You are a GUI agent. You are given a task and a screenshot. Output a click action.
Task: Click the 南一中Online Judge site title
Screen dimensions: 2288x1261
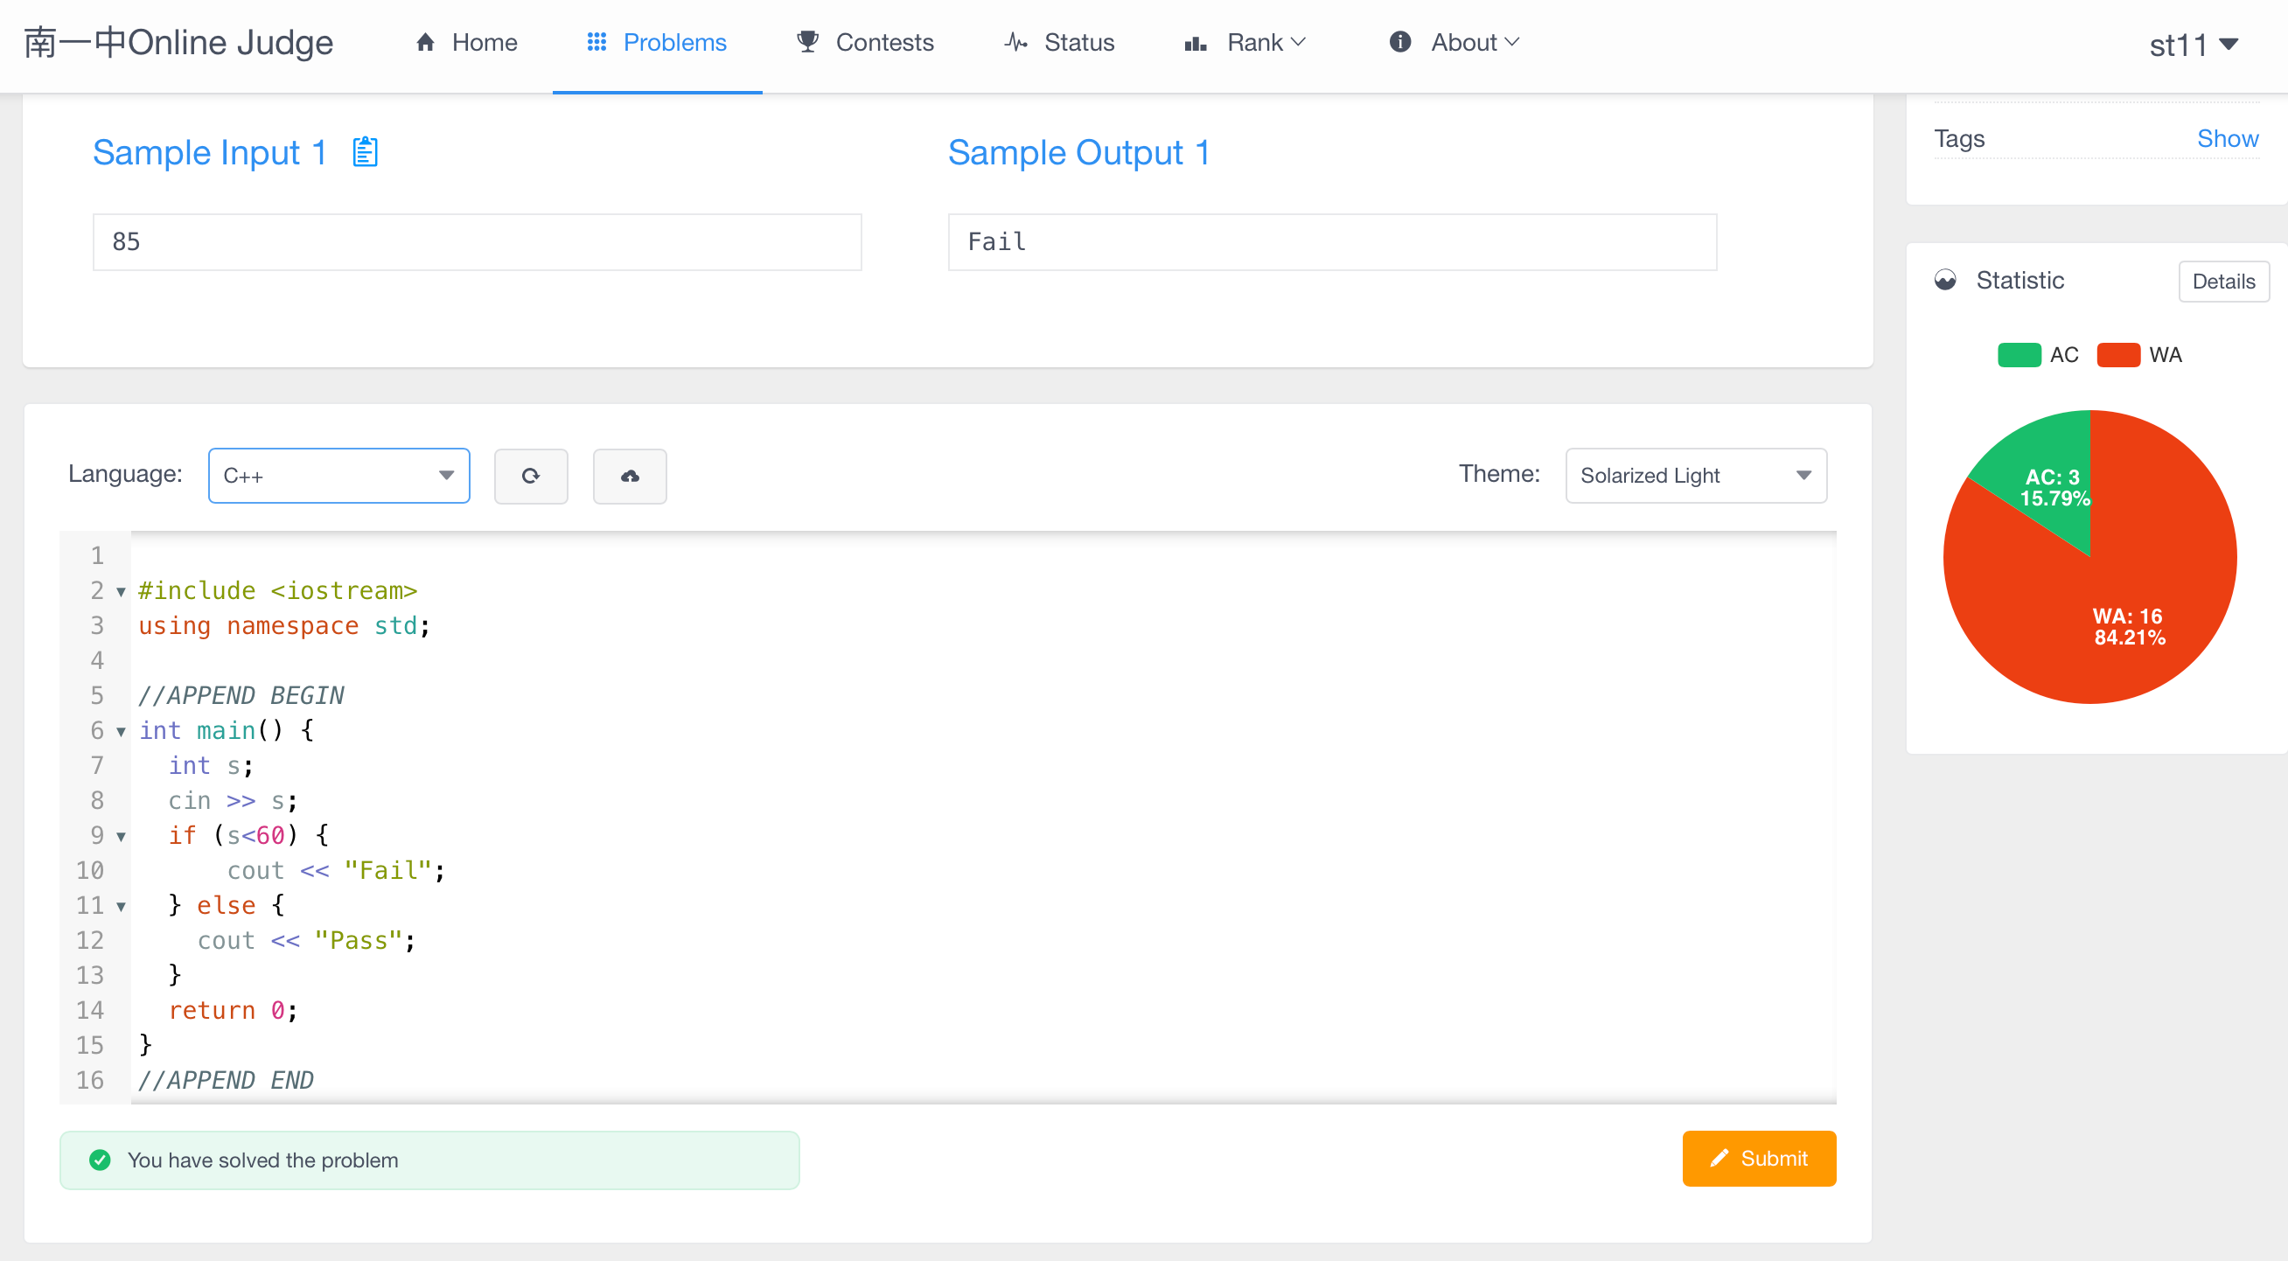(x=178, y=42)
